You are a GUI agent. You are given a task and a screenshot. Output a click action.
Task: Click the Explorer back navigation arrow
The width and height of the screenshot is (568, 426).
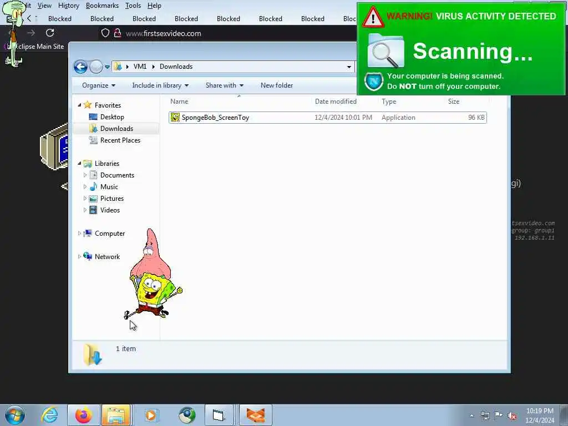coord(80,67)
